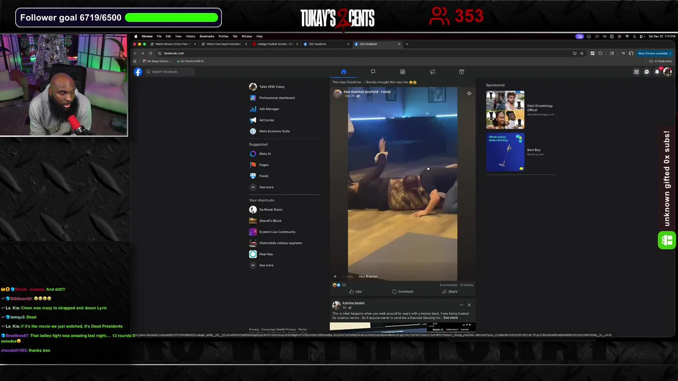Open Chrome's Help menu
This screenshot has width=678, height=381.
click(x=260, y=37)
